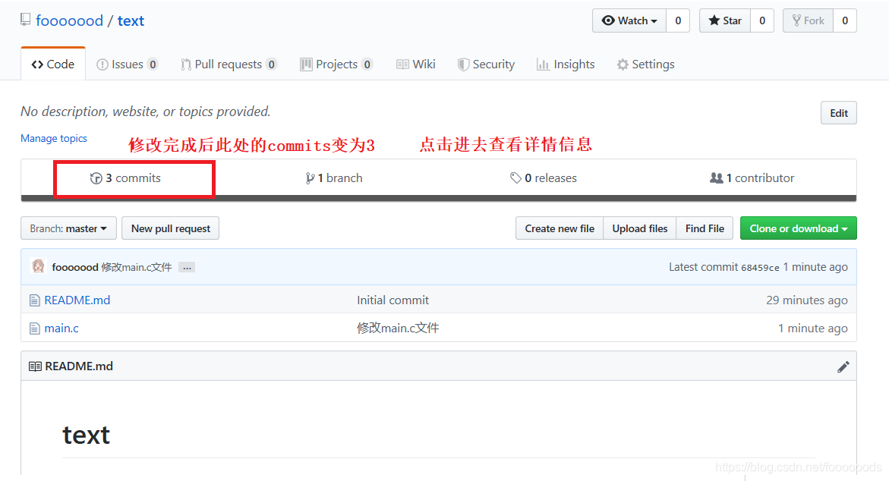
Task: Open the fooooood user profile link
Action: [x=69, y=21]
